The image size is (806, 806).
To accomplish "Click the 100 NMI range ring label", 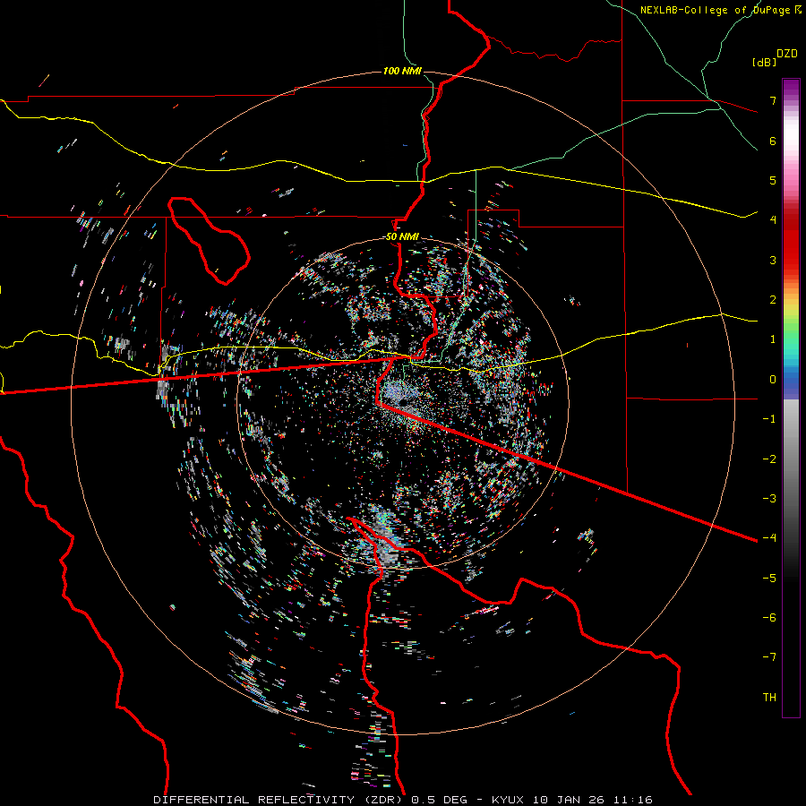I will click(x=402, y=71).
